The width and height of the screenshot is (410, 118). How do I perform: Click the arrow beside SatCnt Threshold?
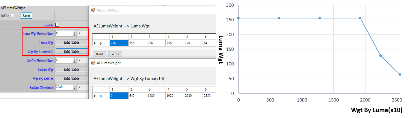pyautogui.click(x=79, y=87)
